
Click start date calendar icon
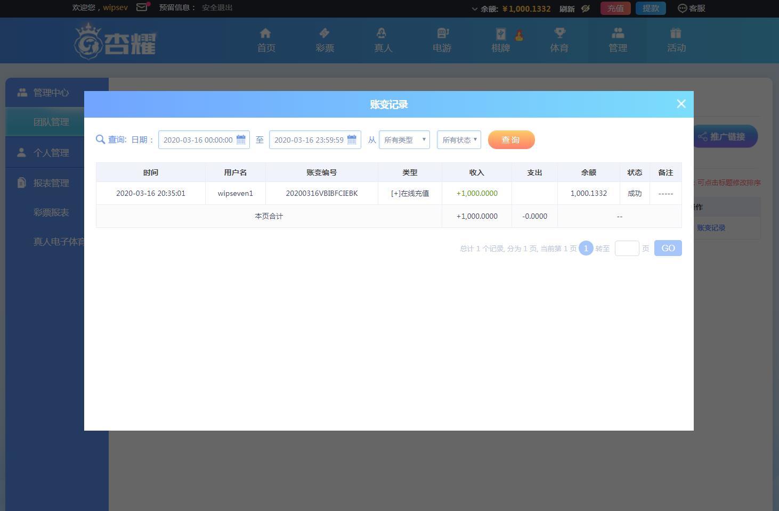(241, 139)
